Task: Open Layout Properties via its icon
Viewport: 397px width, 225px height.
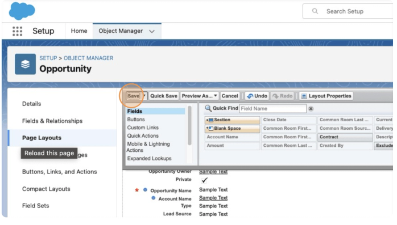Action: pyautogui.click(x=304, y=96)
